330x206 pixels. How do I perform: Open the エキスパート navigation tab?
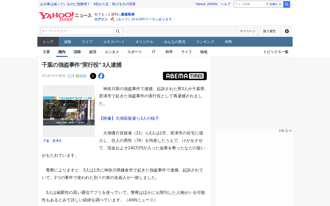[114, 42]
